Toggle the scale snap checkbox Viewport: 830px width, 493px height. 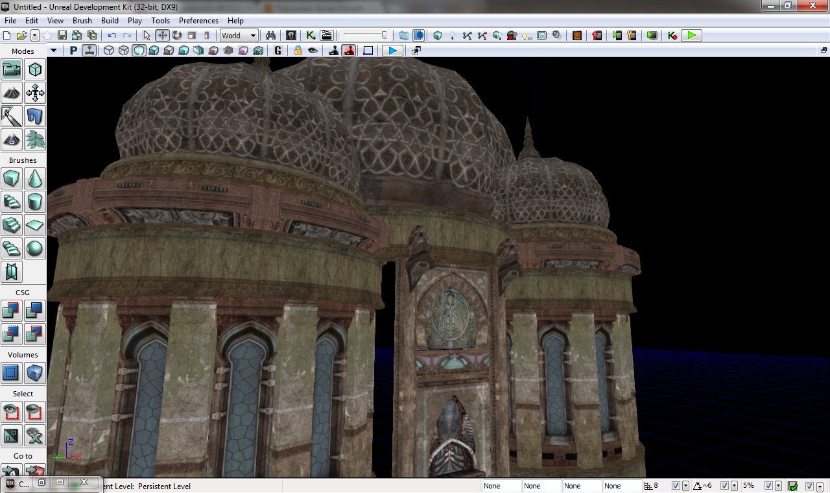(x=768, y=486)
